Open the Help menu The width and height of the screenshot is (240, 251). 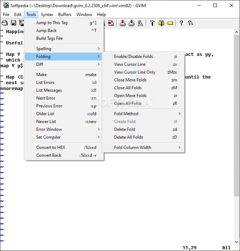point(101,15)
